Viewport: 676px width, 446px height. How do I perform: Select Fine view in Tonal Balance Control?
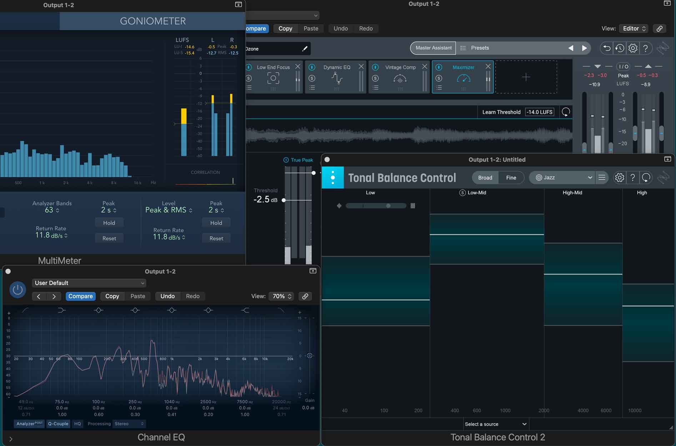pos(511,177)
